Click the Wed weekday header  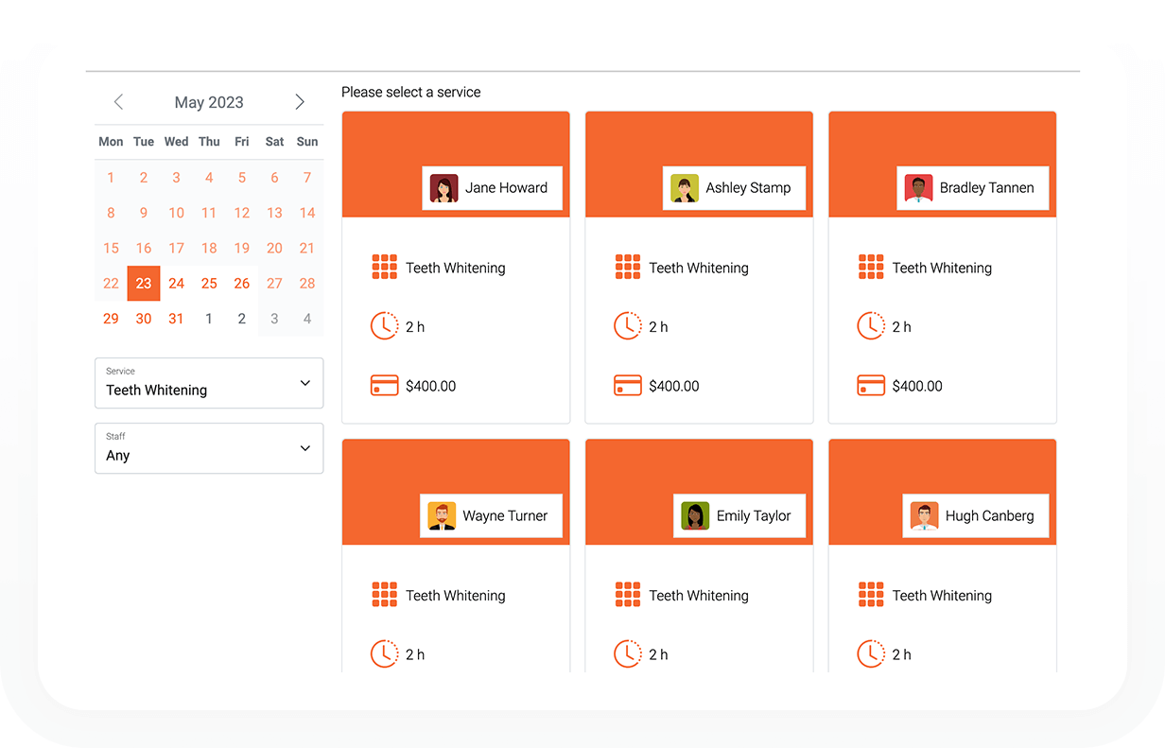tap(176, 142)
